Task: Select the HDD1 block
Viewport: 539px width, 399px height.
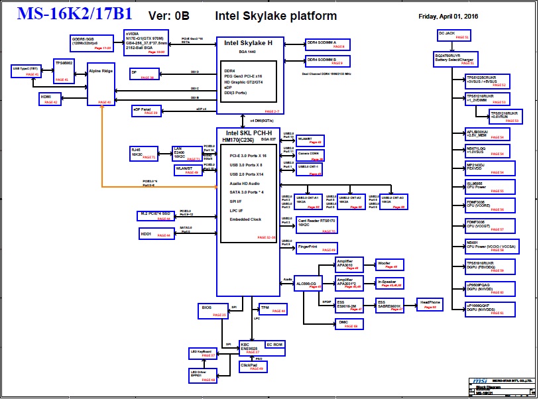Action: click(x=156, y=234)
